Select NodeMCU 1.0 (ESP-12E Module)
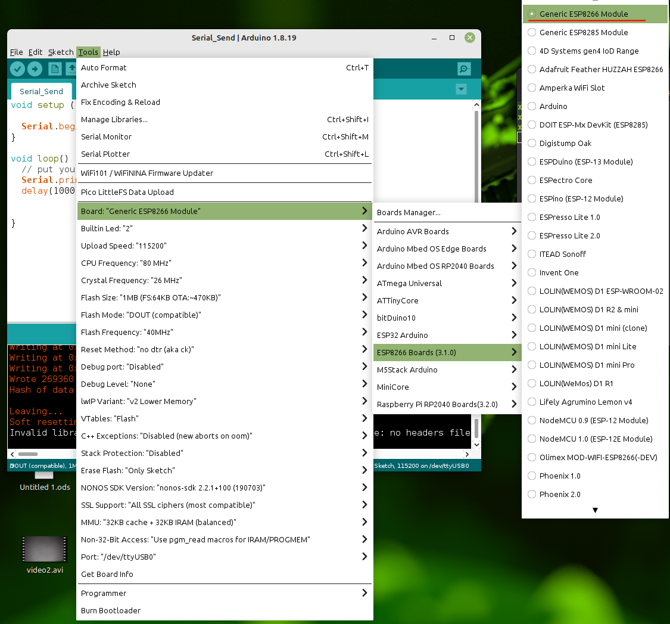This screenshot has height=624, width=670. 595,439
